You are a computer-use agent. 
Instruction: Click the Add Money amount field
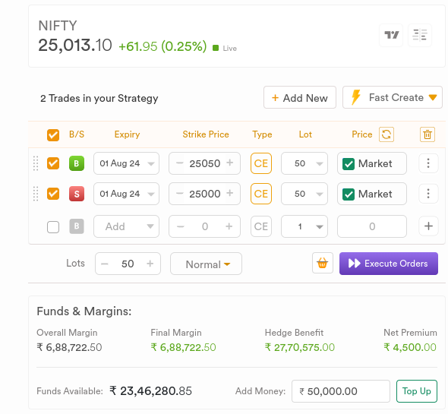341,391
